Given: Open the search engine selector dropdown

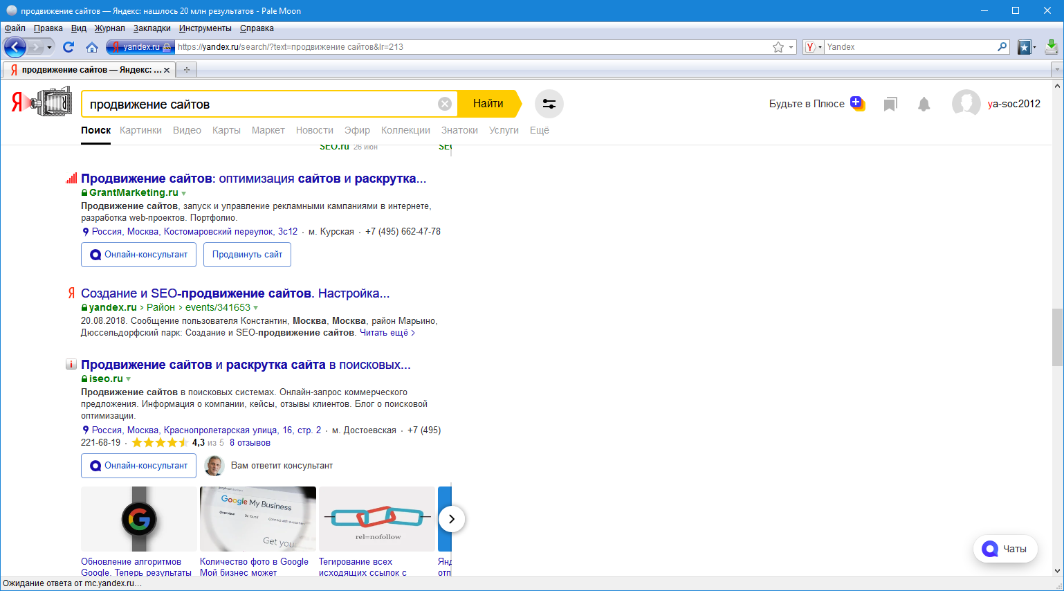Looking at the screenshot, I should (813, 47).
